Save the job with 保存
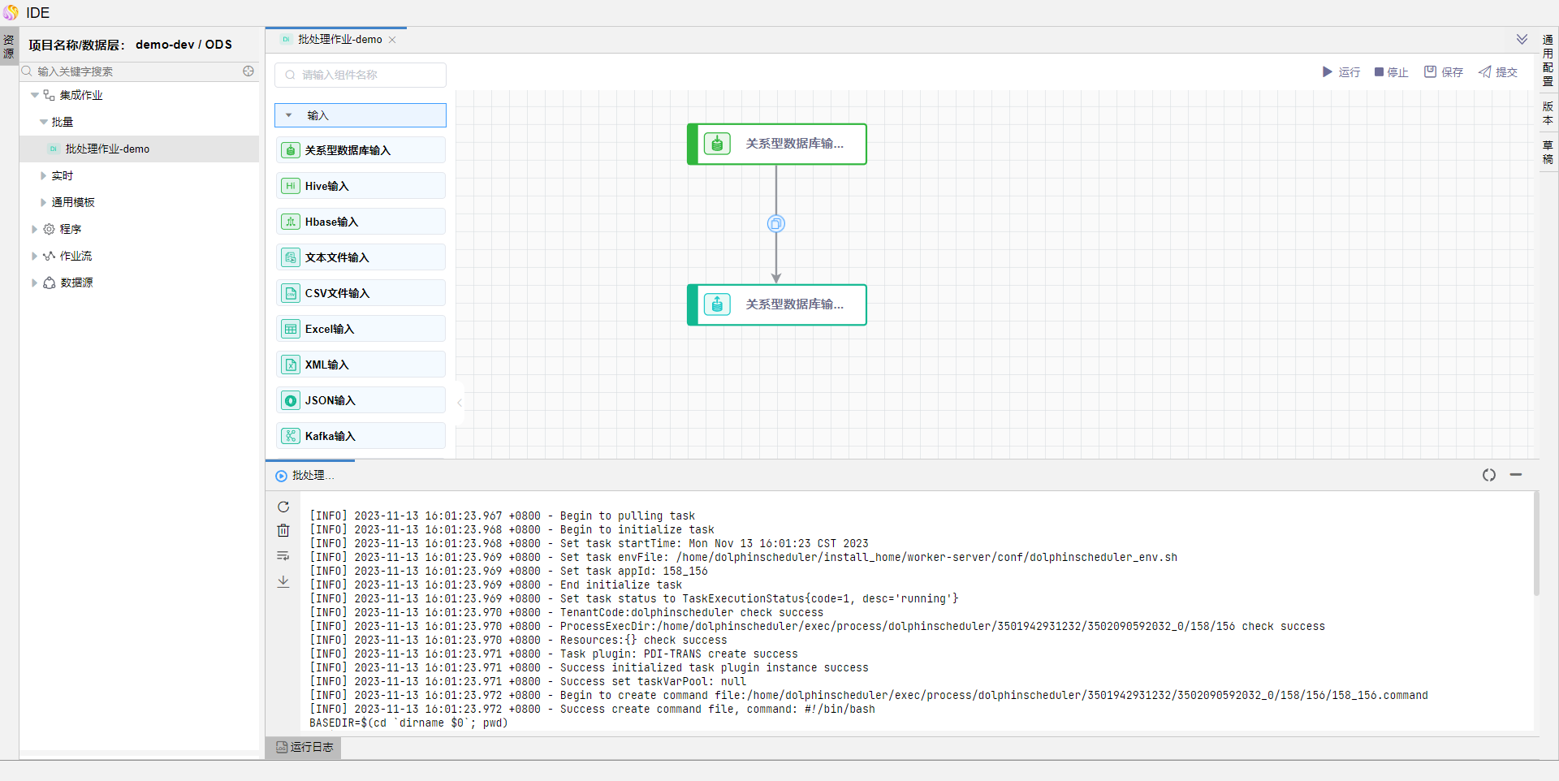 pos(1443,72)
